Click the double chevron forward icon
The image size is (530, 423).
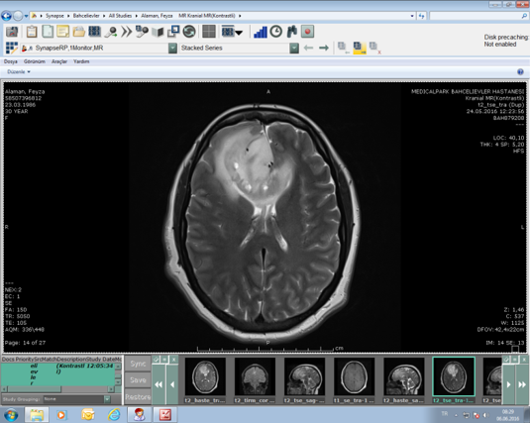point(127,32)
